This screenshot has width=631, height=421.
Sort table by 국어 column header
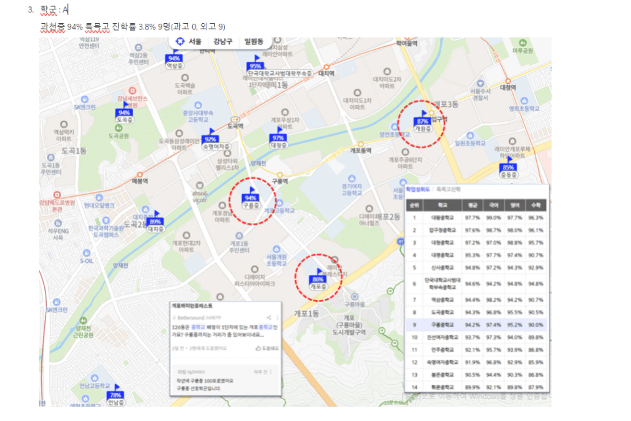tap(493, 206)
